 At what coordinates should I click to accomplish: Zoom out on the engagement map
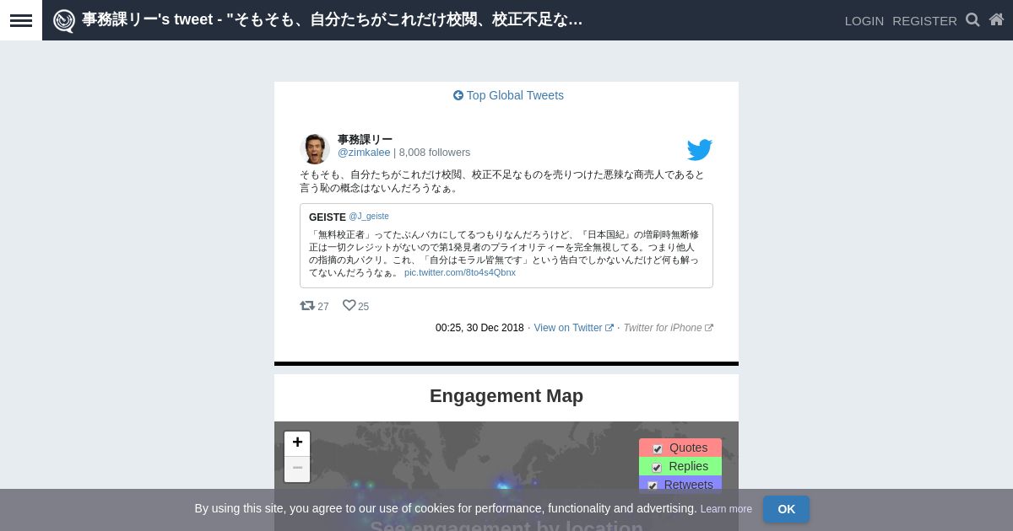pos(297,469)
